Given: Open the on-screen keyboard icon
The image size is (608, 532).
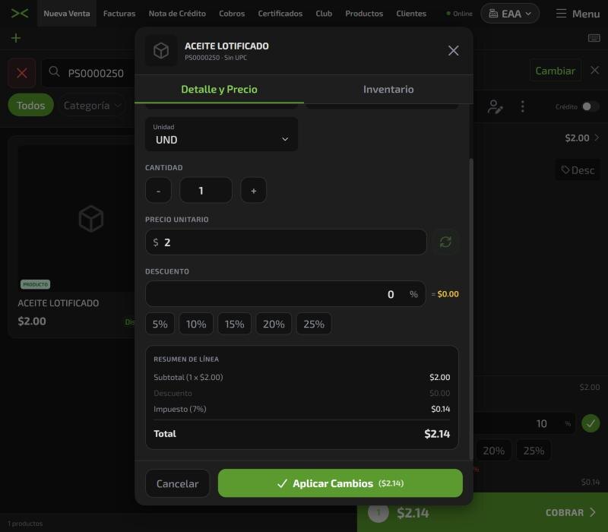Looking at the screenshot, I should click(594, 38).
